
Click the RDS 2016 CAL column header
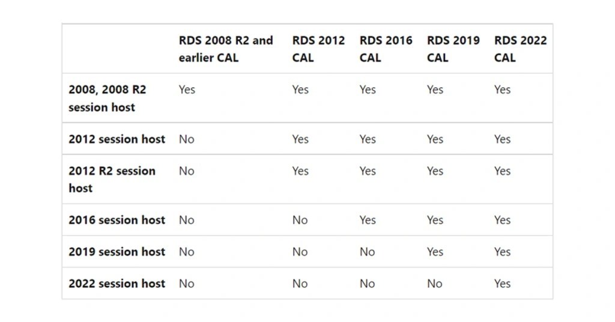(386, 49)
